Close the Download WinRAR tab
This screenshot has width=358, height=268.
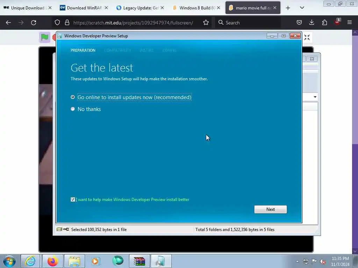(106, 8)
